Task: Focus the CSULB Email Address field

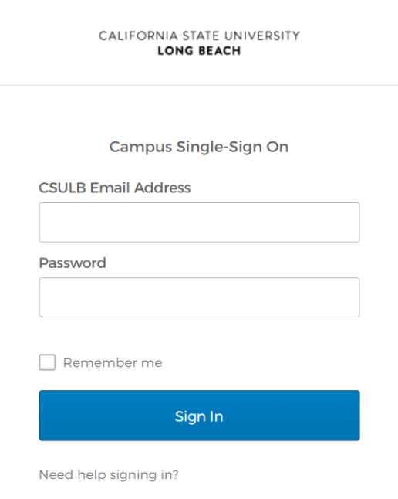Action: [199, 222]
